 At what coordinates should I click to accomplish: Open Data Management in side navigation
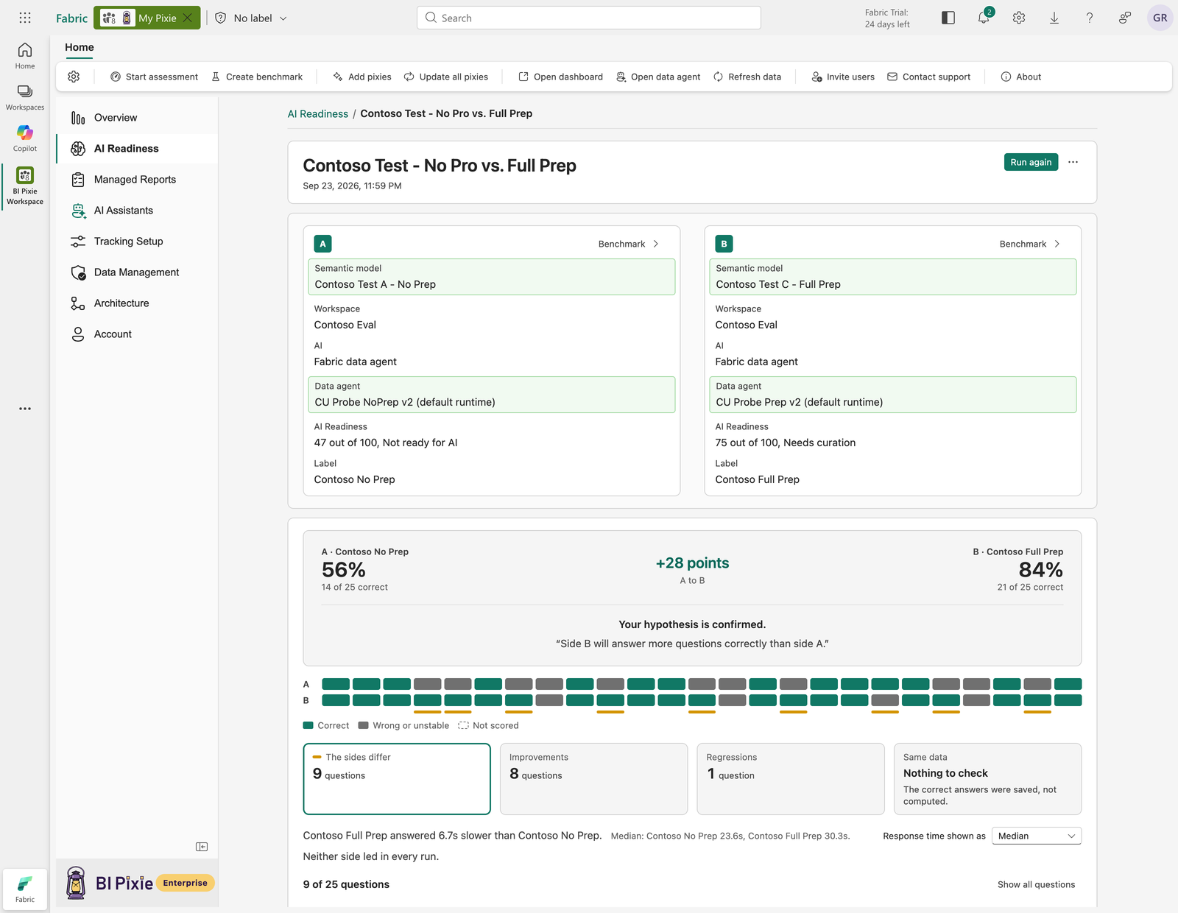[x=137, y=272]
